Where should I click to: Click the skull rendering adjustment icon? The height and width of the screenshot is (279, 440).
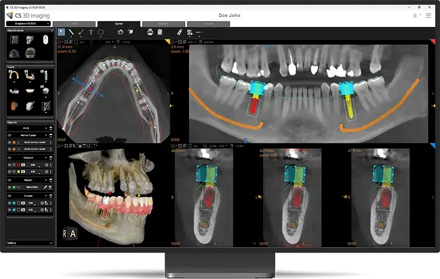pyautogui.click(x=30, y=39)
